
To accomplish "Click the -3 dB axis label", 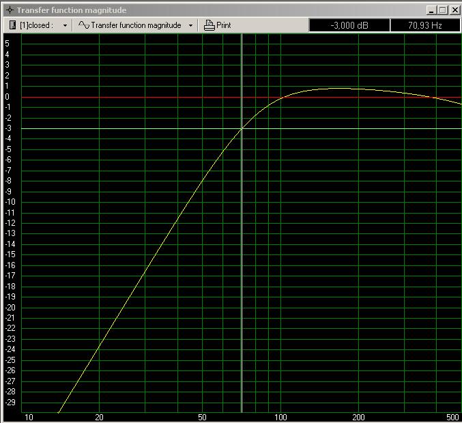I will [8, 128].
